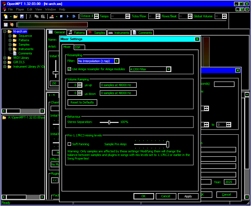Expand the Sequence tree node
The height and width of the screenshot is (206, 251).
(x=10, y=36)
